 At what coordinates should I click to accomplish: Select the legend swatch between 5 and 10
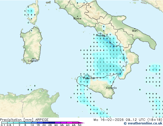click(28, 123)
